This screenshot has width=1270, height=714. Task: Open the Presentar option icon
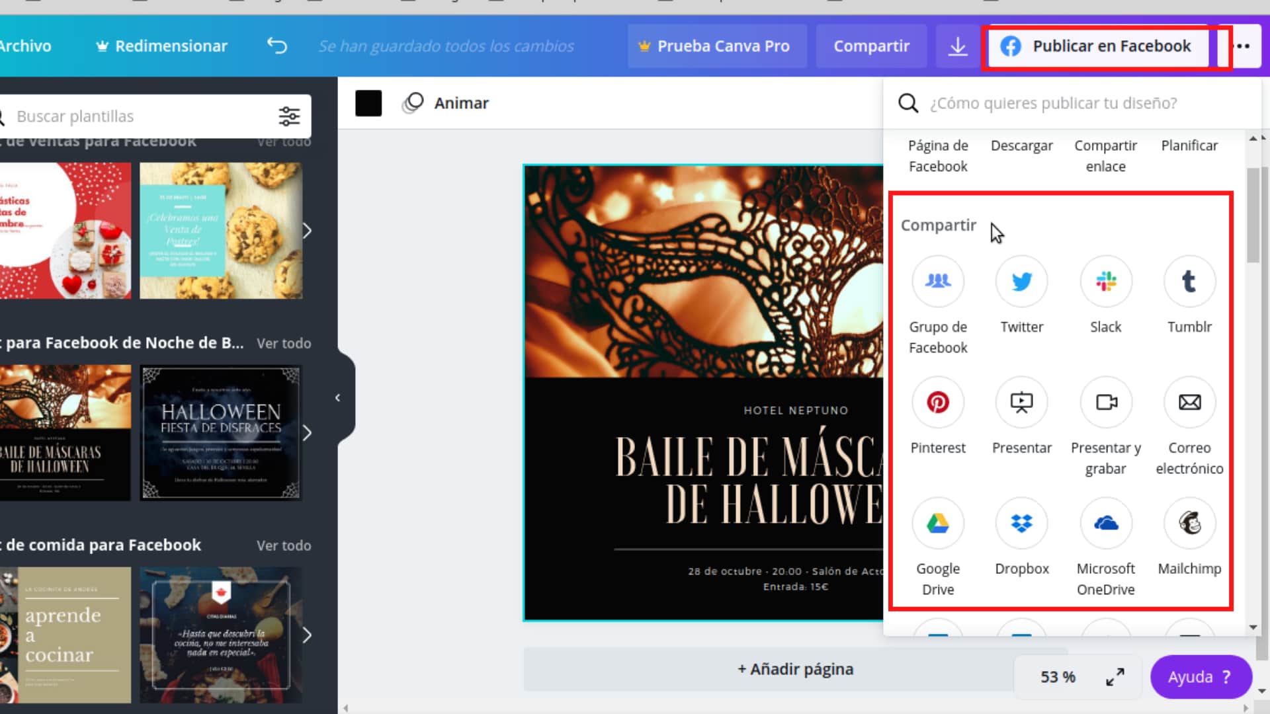[1021, 402]
